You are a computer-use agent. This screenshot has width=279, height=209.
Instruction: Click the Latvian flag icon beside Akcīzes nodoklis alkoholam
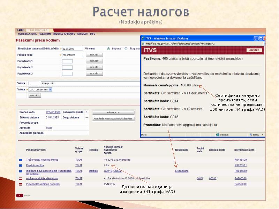click(x=21, y=178)
